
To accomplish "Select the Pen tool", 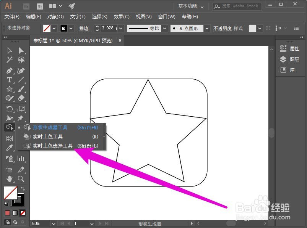I will 10,71.
